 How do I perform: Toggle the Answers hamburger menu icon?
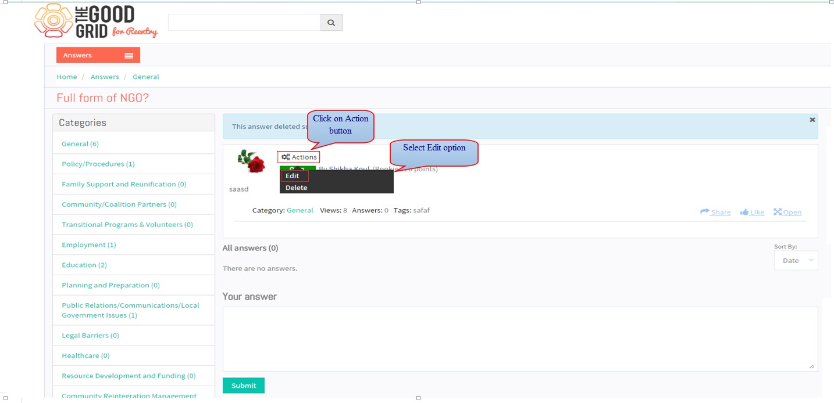[x=129, y=55]
